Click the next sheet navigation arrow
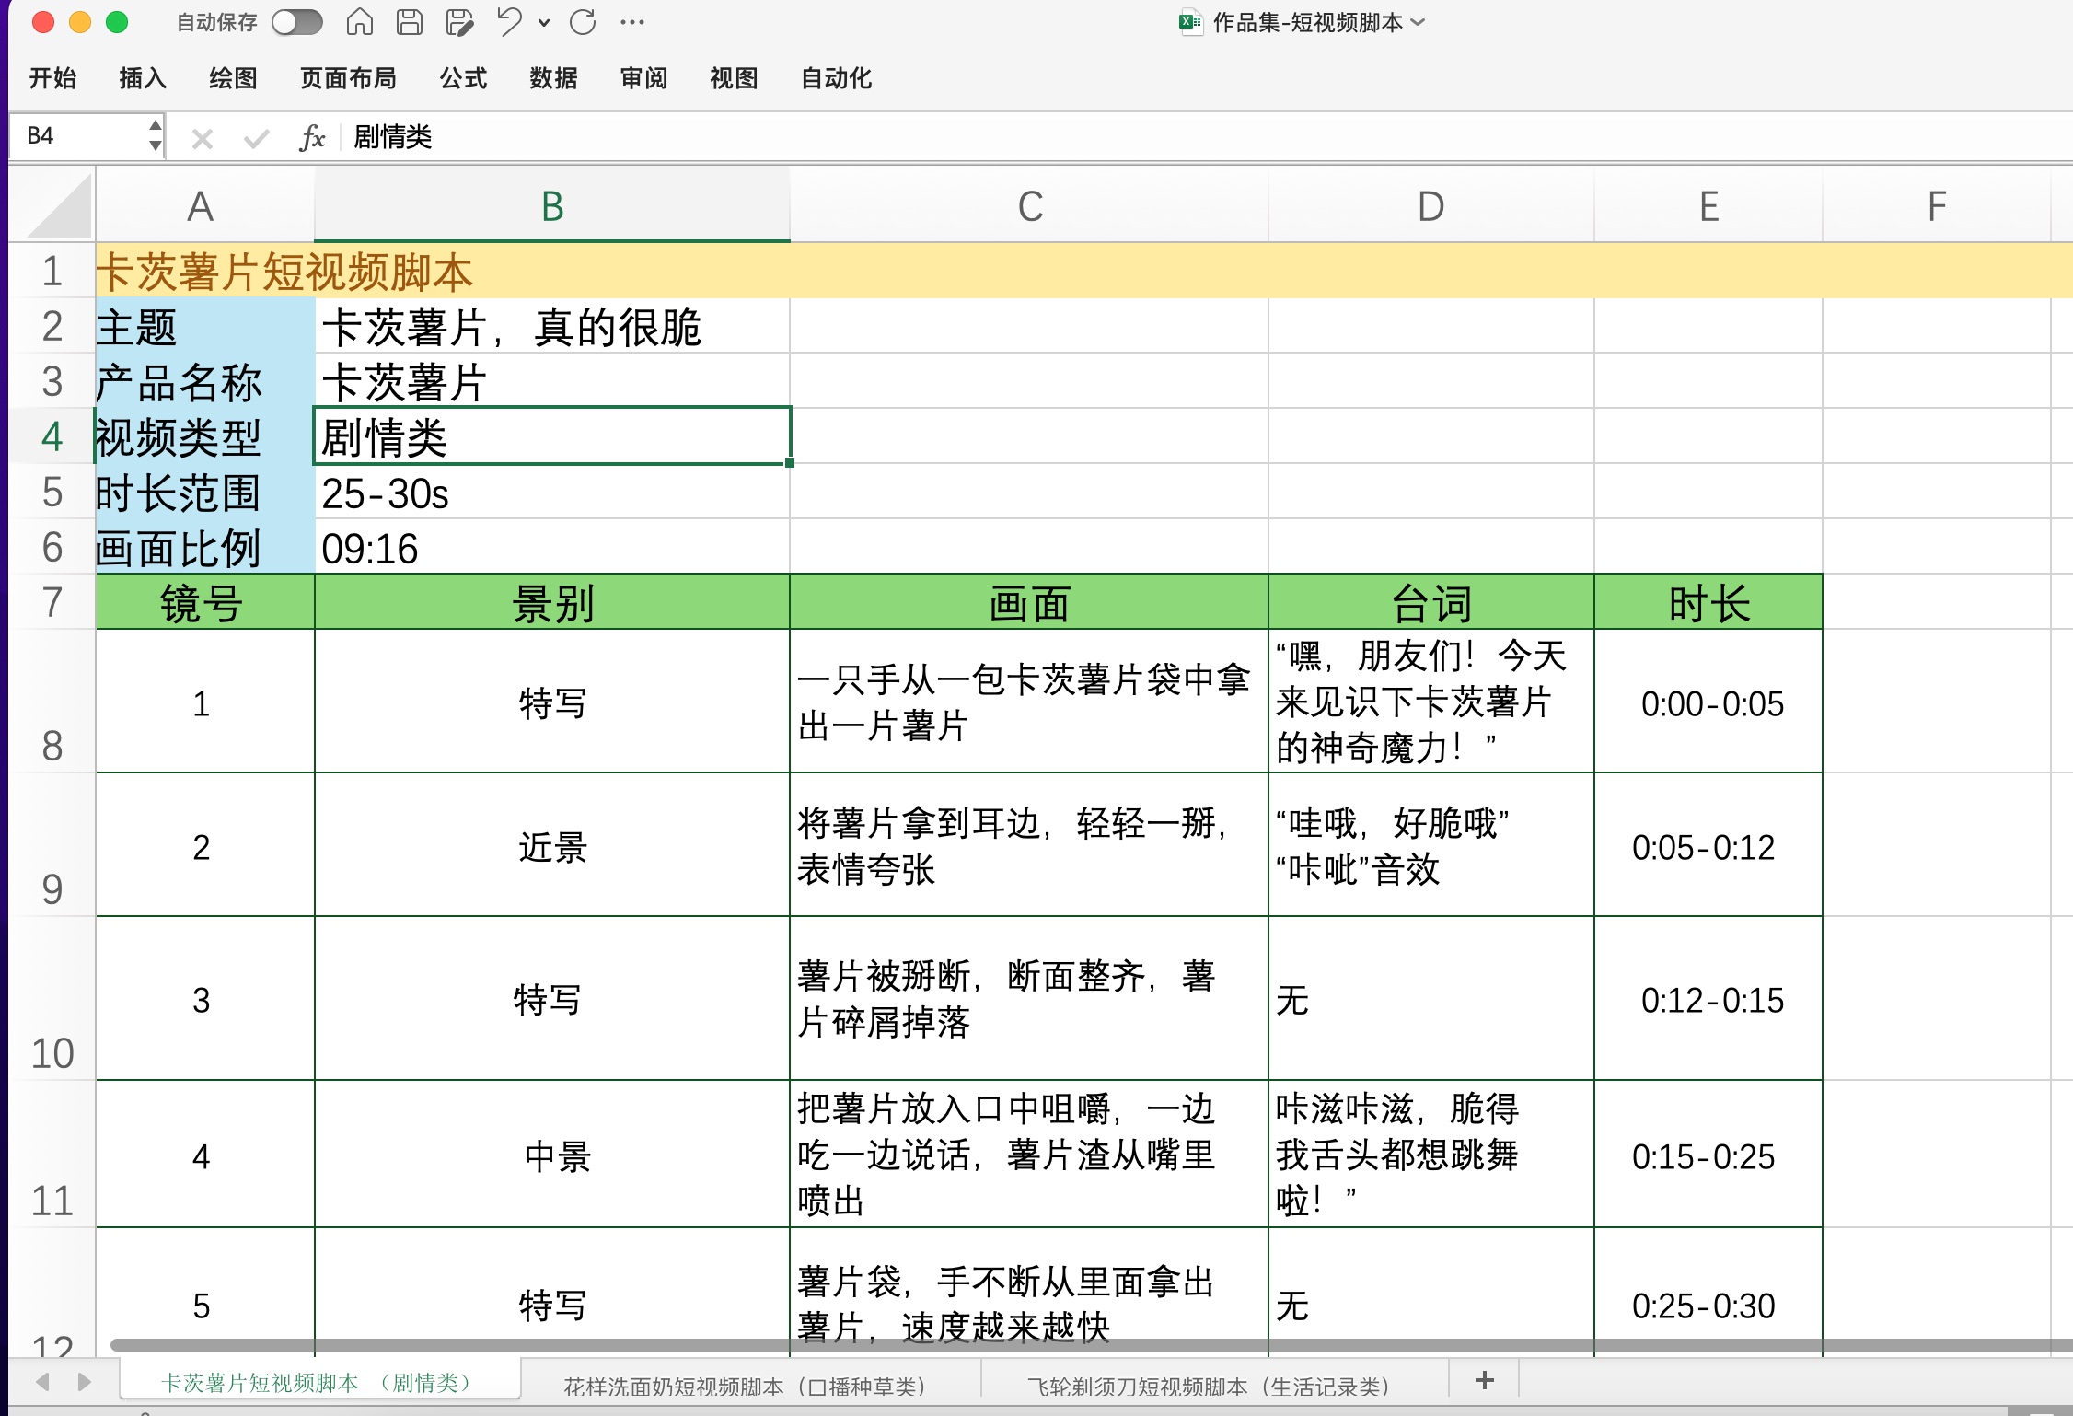The image size is (2073, 1416). coord(85,1381)
